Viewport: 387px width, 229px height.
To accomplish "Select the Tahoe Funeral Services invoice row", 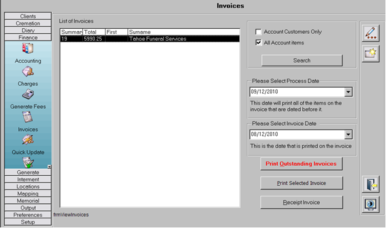I will point(150,39).
